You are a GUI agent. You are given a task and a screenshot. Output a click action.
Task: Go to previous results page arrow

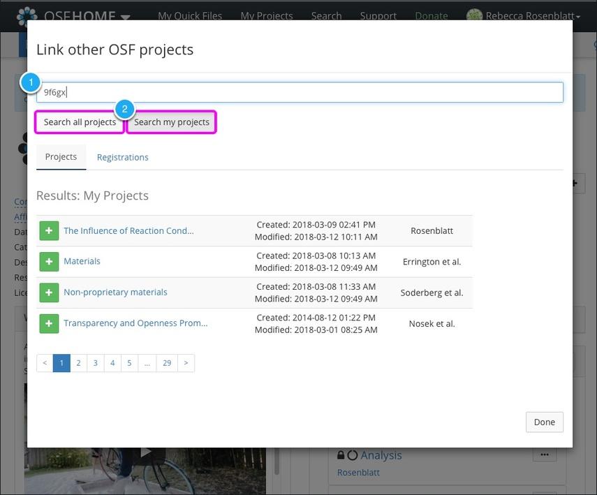tap(45, 363)
